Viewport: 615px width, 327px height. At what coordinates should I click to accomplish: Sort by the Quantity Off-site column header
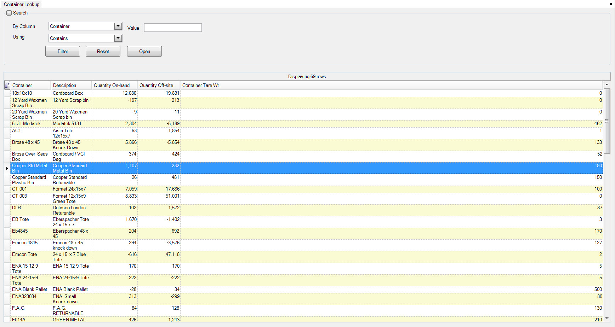click(x=159, y=85)
